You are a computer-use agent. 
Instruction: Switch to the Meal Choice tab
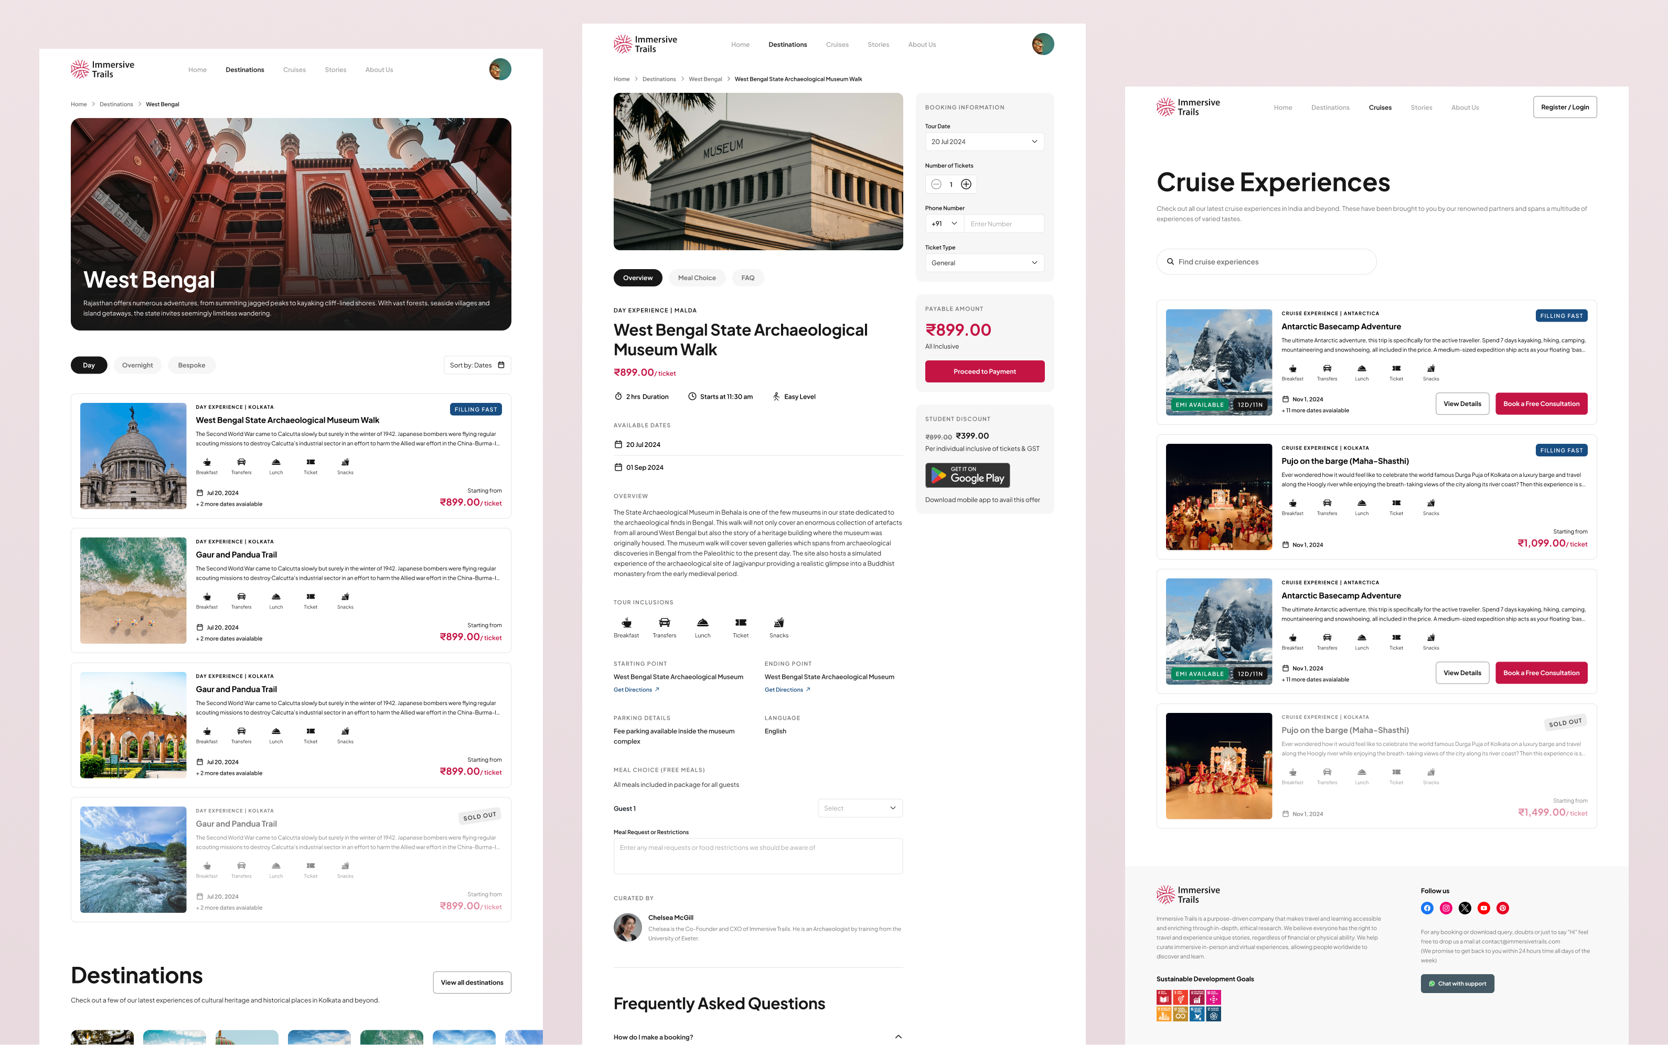697,278
